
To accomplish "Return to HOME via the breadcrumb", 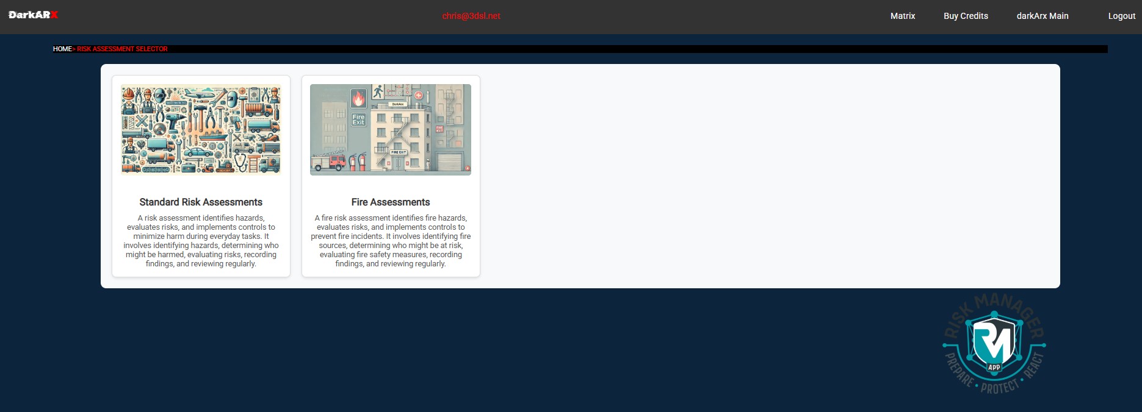I will point(62,49).
